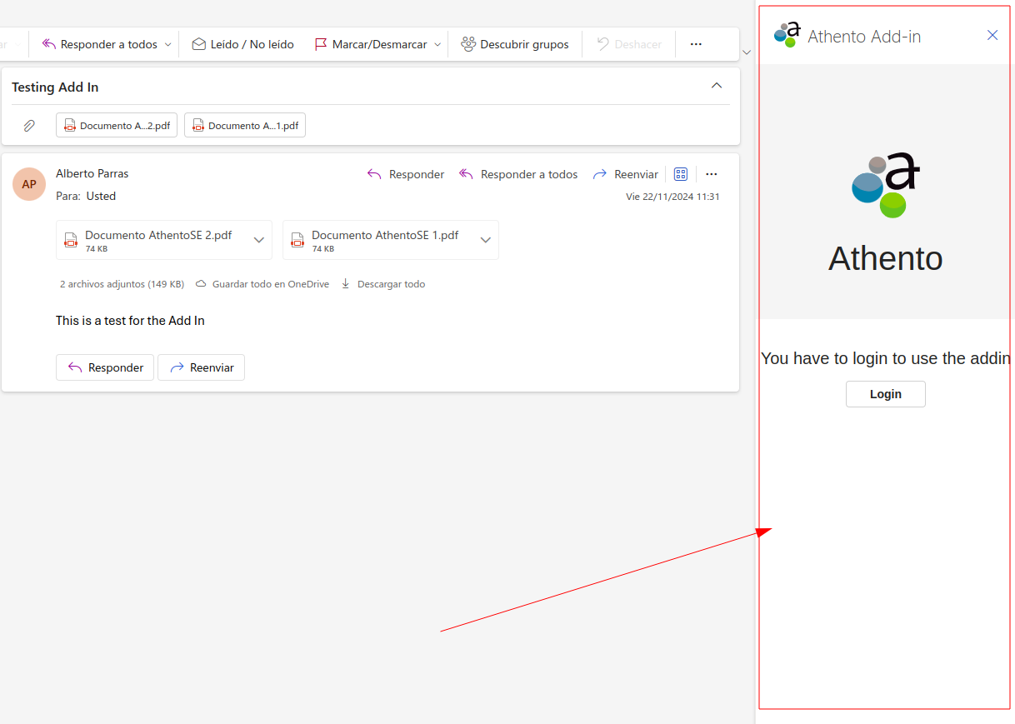Open the Responder a todos dropdown arrow
Viewport: 1015px width, 724px height.
pyautogui.click(x=167, y=45)
